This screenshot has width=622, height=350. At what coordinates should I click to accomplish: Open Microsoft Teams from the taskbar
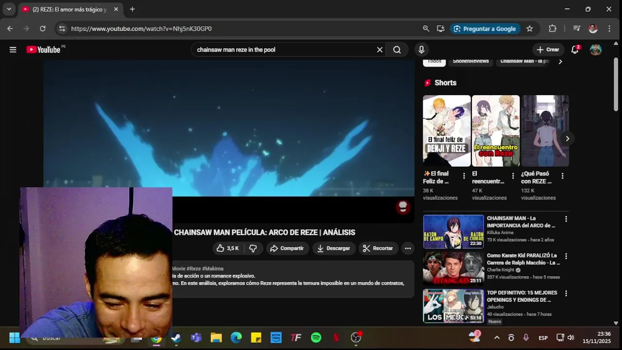[196, 338]
